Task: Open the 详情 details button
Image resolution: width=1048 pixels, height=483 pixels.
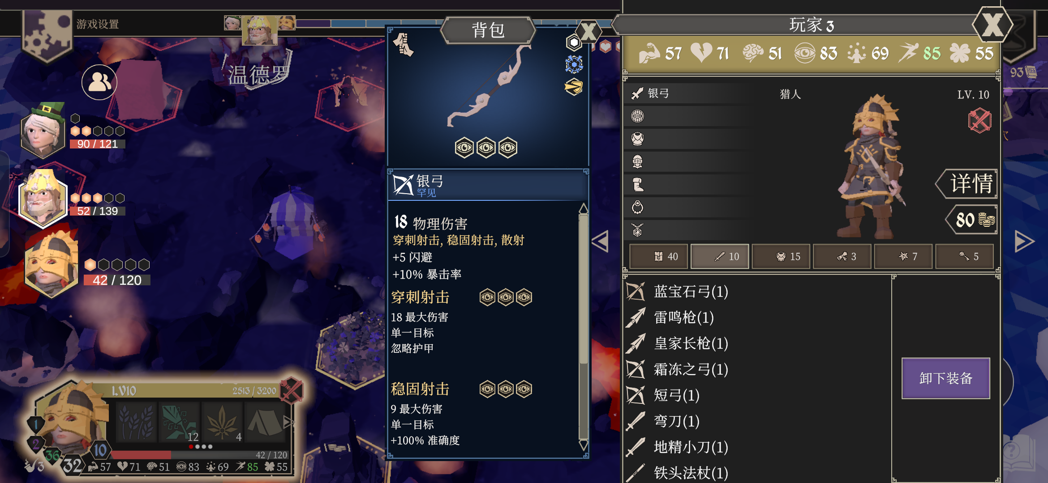Action: [967, 184]
